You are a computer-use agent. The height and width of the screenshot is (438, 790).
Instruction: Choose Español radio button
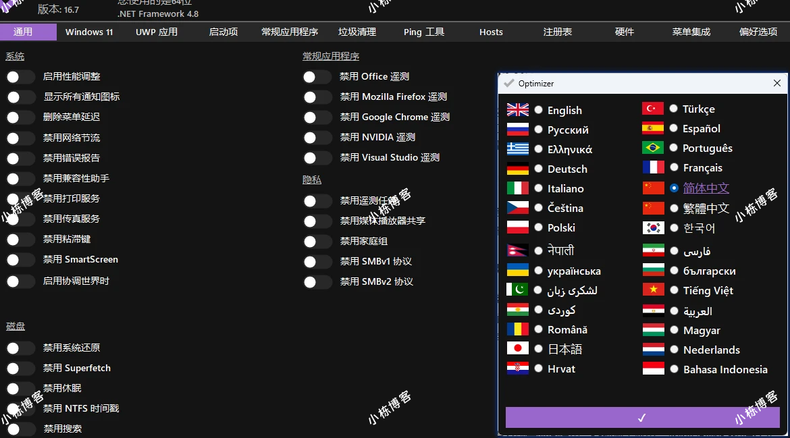[674, 128]
